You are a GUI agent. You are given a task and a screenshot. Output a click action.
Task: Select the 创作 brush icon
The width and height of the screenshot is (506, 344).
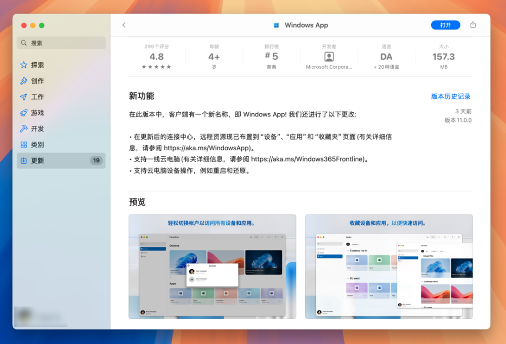click(x=24, y=81)
